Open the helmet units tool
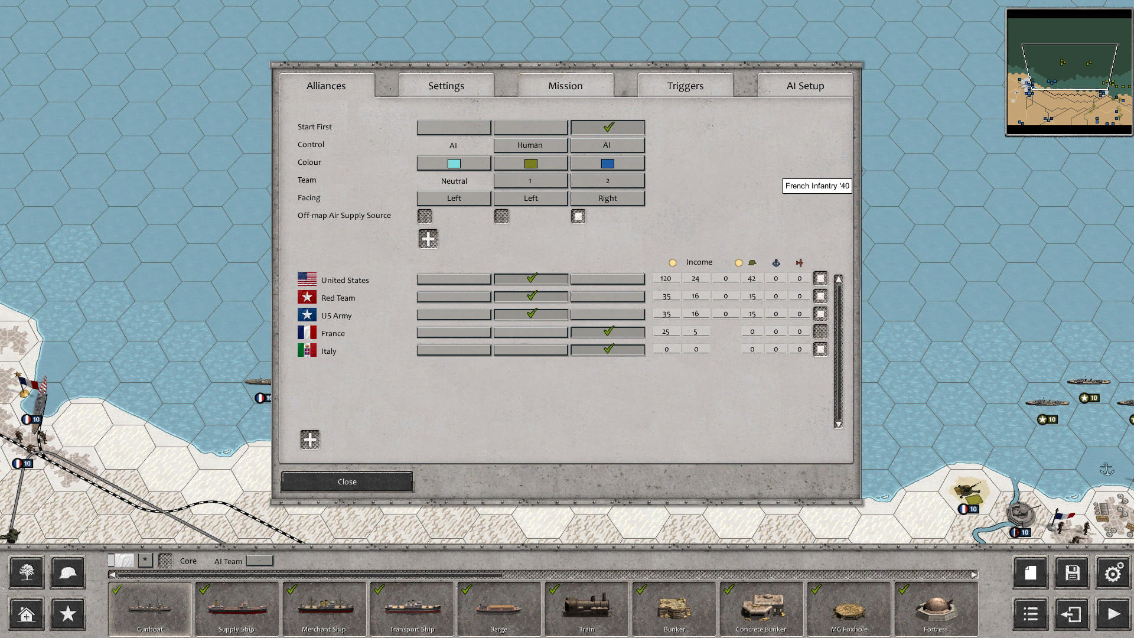Viewport: 1134px width, 638px height. pyautogui.click(x=67, y=572)
